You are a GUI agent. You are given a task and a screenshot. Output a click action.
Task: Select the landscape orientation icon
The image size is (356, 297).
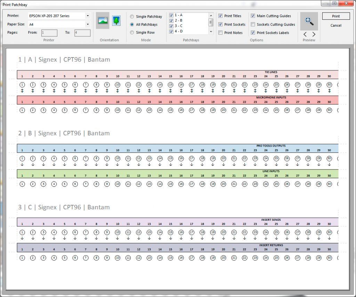103,21
